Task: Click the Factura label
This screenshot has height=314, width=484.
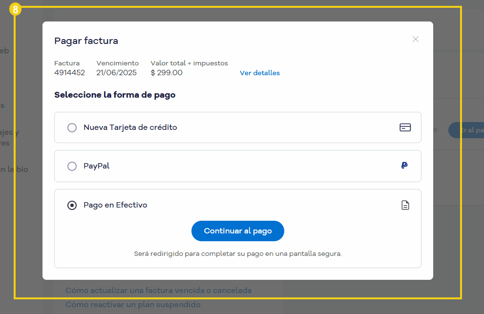Action: (67, 63)
